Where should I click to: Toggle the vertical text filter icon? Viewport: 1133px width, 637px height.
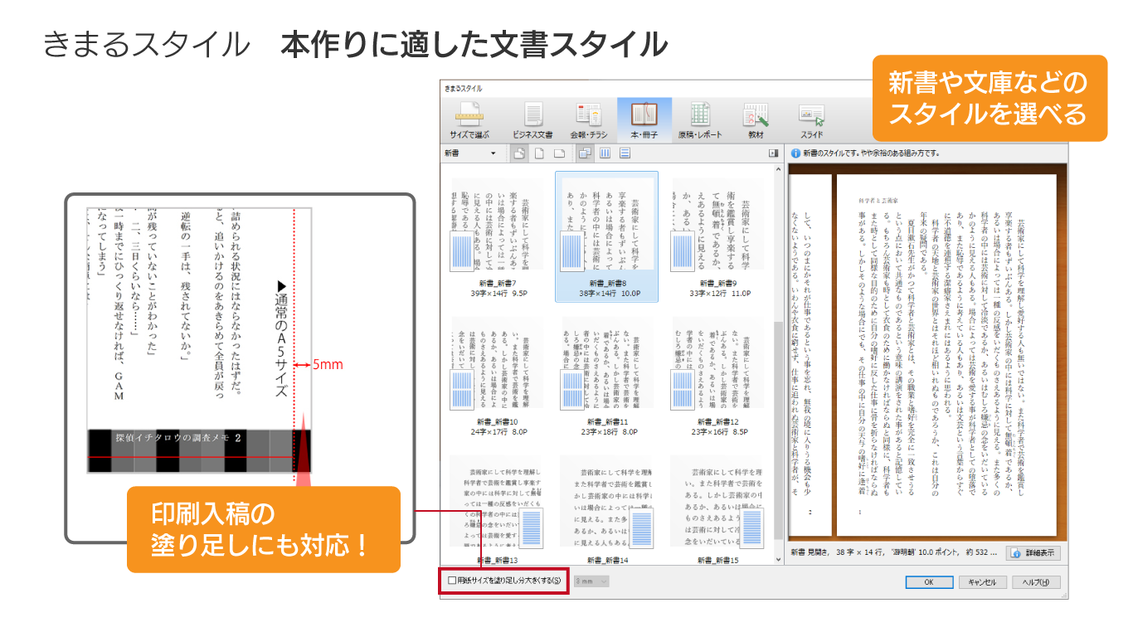point(605,153)
